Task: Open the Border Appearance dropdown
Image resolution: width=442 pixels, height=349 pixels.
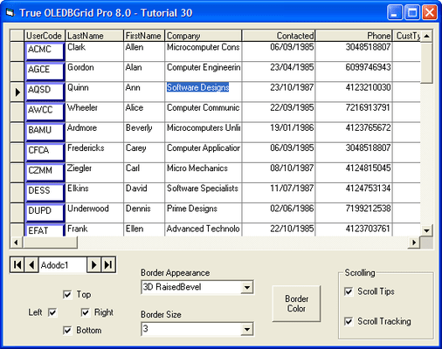Action: [247, 287]
